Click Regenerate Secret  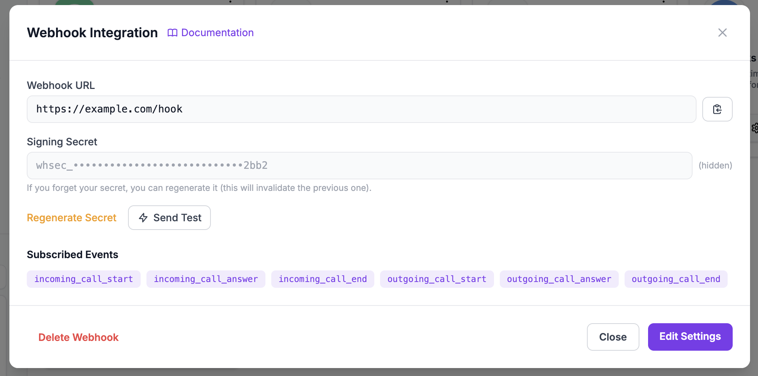pos(71,218)
